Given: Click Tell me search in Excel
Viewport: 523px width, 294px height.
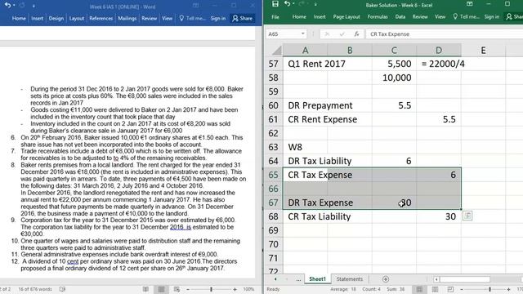Looking at the screenshot, I should 466,16.
